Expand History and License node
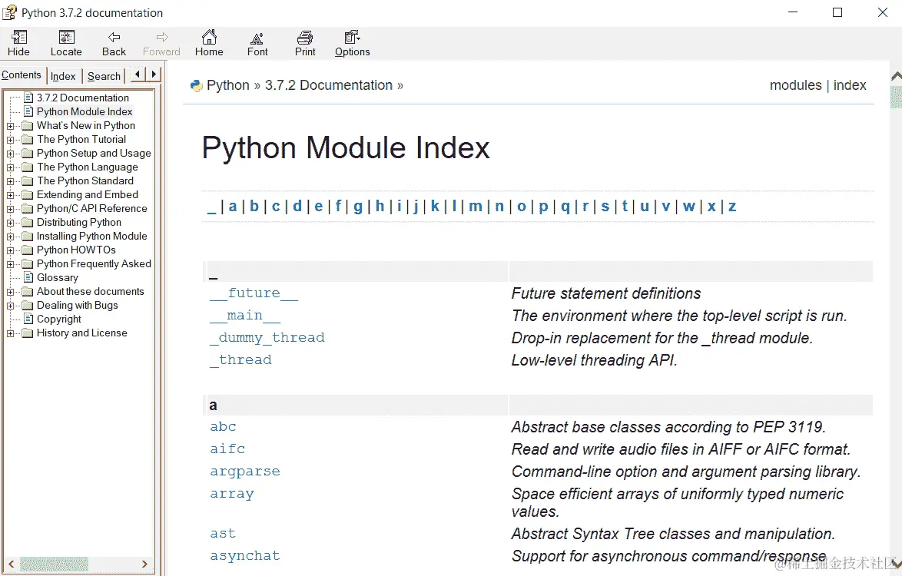This screenshot has height=576, width=902. pos(10,333)
